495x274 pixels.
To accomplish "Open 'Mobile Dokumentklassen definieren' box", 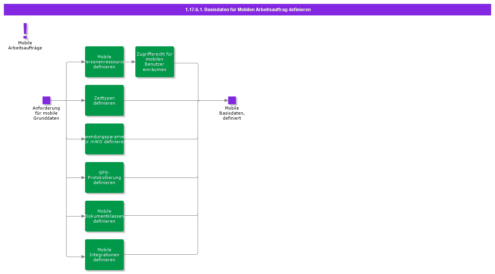I will (x=104, y=216).
